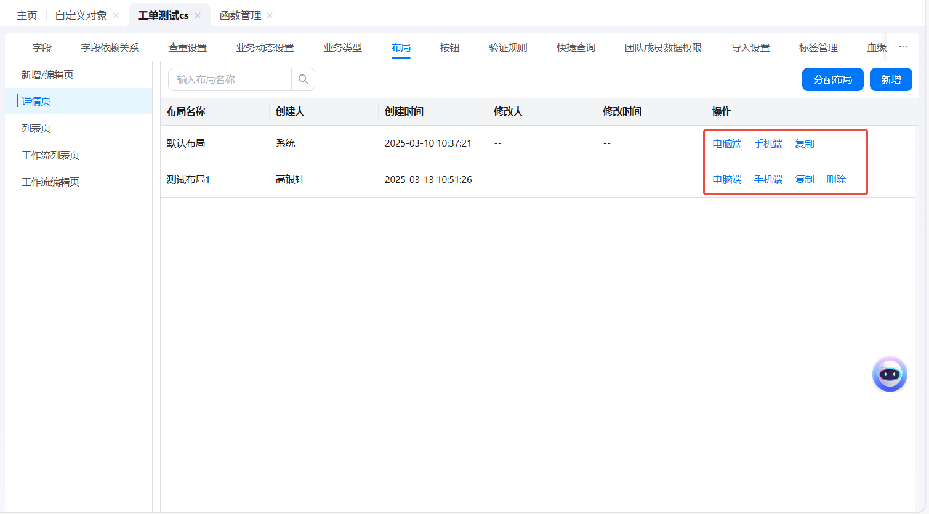
Task: Open the AI assistant robot icon
Action: (x=890, y=374)
